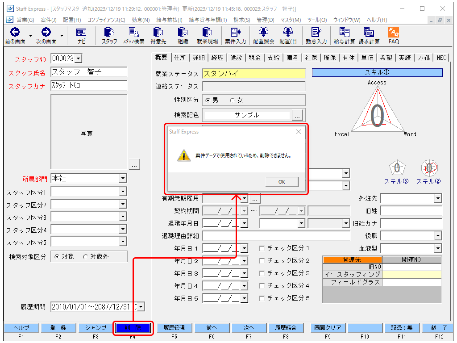Select 対象外 search target radio button
The height and width of the screenshot is (343, 457).
tap(85, 257)
